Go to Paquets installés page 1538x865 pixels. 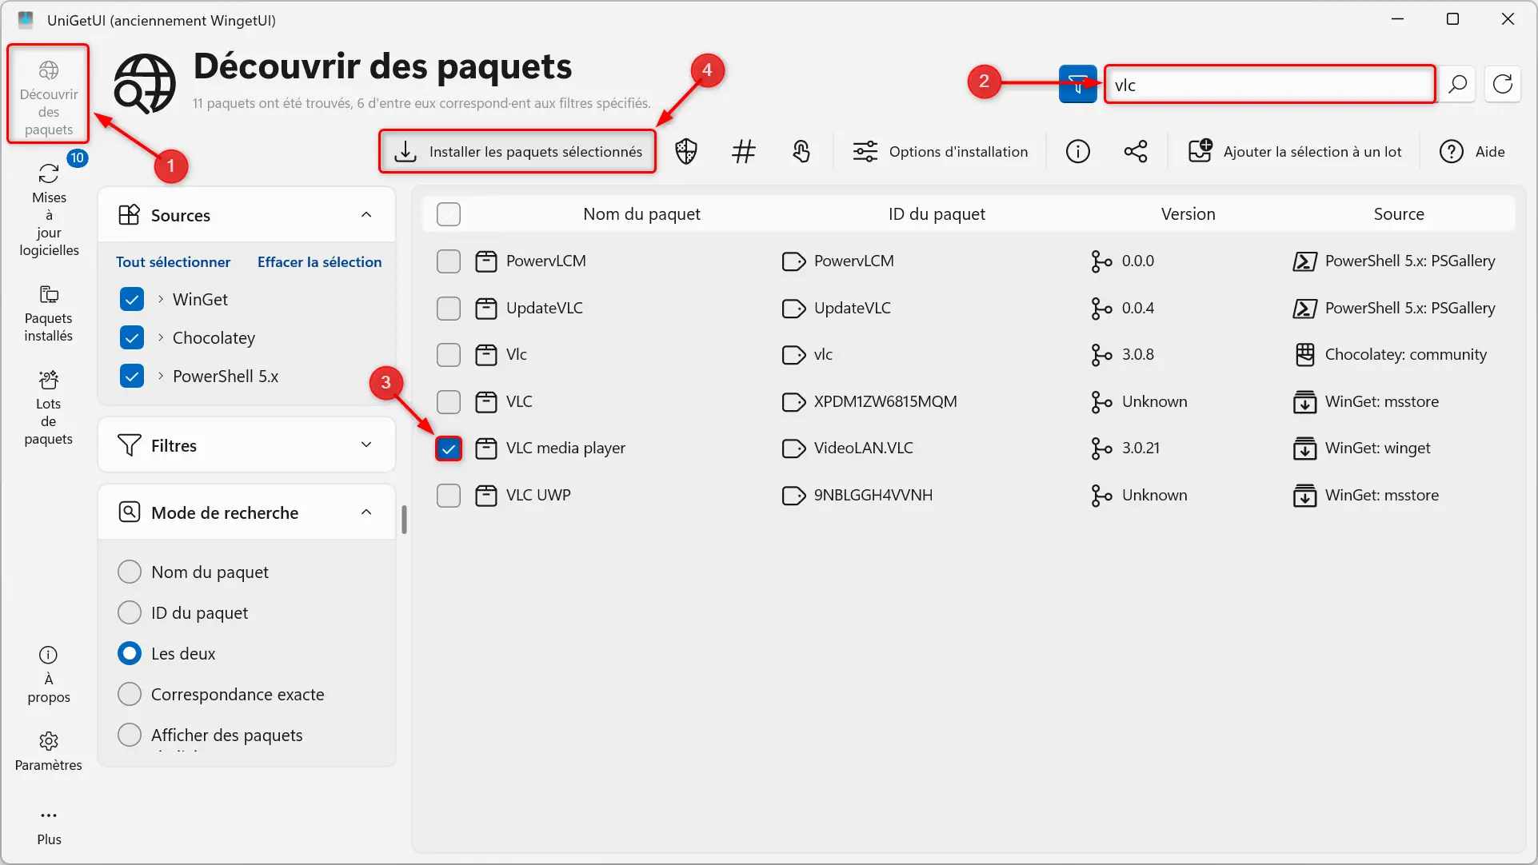coord(49,313)
